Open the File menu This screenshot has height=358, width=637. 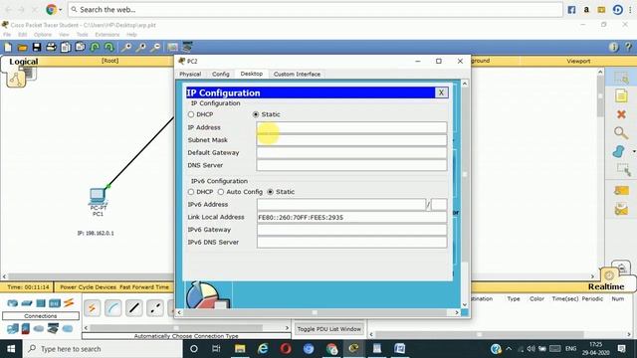click(7, 35)
